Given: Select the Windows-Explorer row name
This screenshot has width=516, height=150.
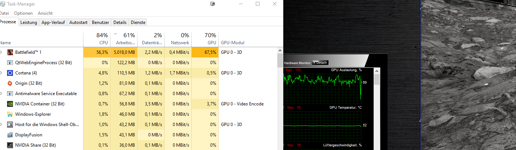Looking at the screenshot, I should (33, 114).
